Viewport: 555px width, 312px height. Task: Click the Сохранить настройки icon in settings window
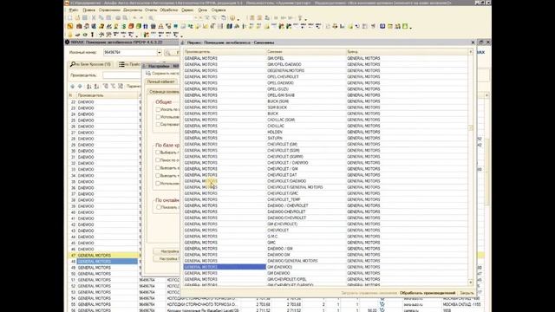[148, 73]
